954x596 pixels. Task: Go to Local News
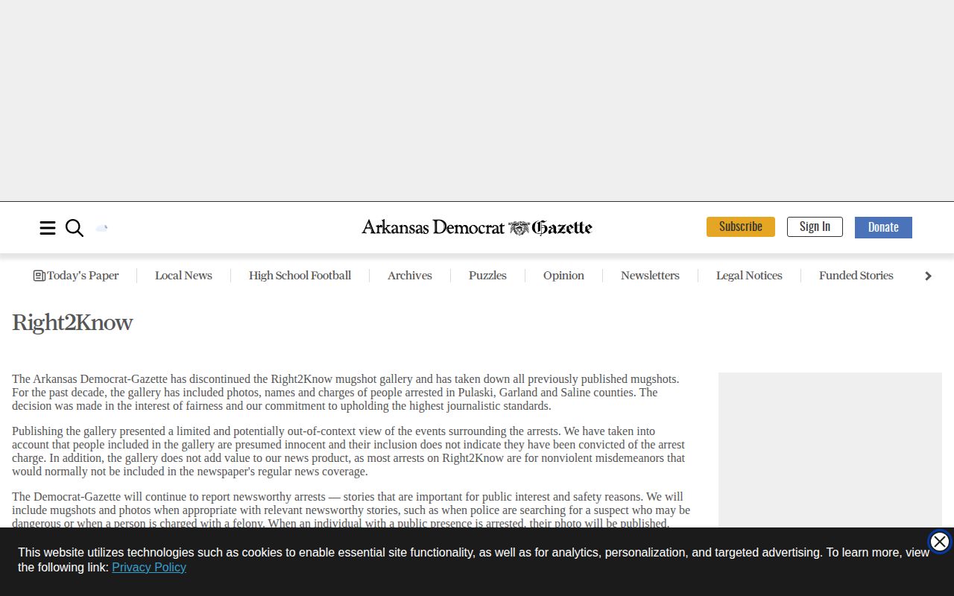point(183,276)
